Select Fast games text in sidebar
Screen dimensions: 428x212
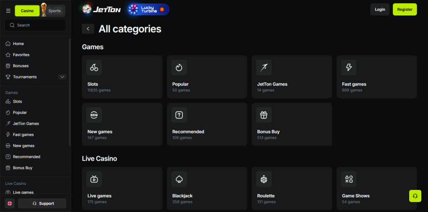23,135
